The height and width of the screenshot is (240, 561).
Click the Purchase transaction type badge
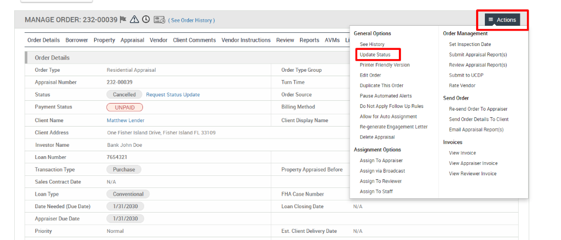click(x=124, y=169)
